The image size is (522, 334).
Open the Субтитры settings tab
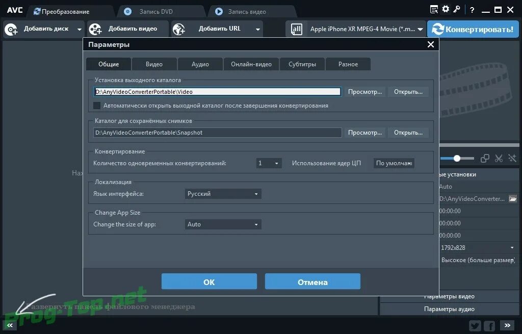[302, 64]
